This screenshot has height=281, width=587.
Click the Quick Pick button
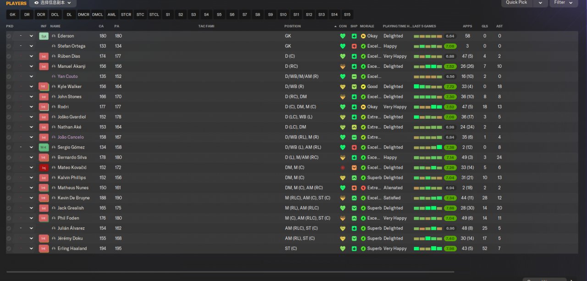(x=516, y=2)
